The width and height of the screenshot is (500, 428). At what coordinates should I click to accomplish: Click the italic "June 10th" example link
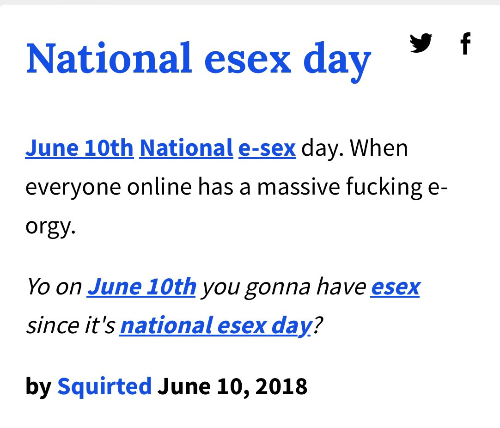[x=141, y=287]
